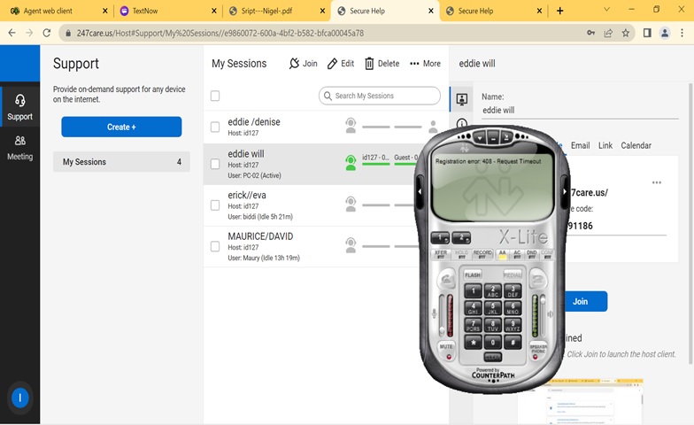694x425 pixels.
Task: Switch to Agent web client browser tab
Action: click(x=57, y=11)
